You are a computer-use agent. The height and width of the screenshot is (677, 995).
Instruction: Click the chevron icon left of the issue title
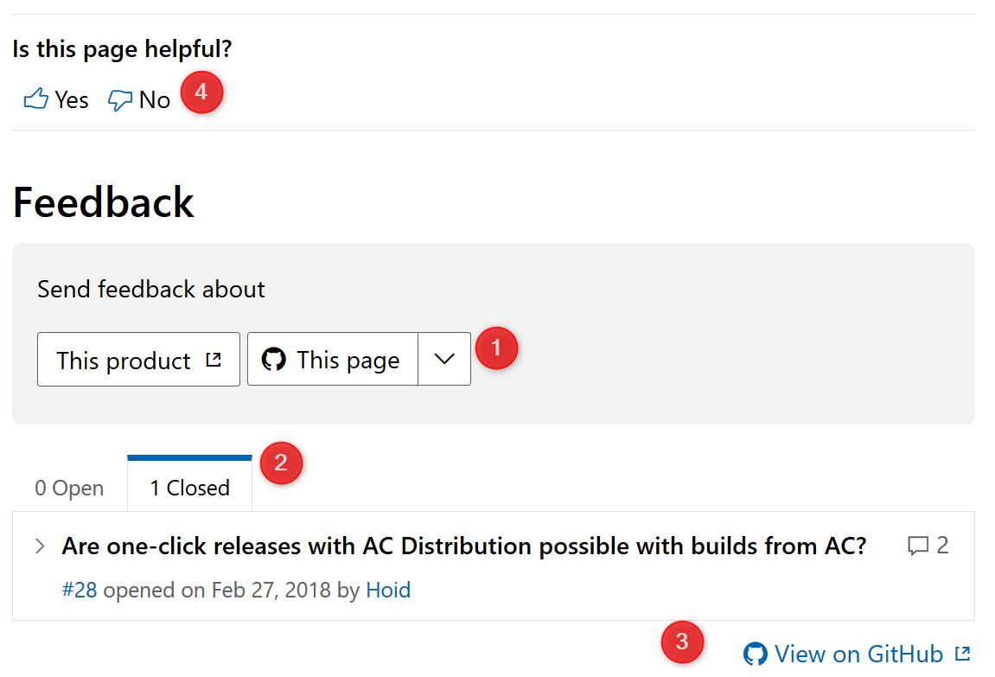40,546
